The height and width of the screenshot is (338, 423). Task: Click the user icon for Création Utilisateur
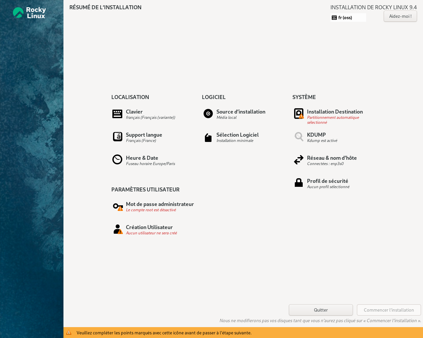pyautogui.click(x=118, y=229)
